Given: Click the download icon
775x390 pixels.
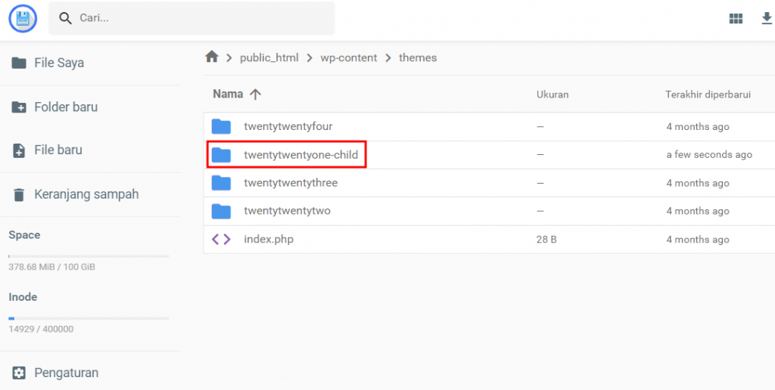Looking at the screenshot, I should [766, 19].
